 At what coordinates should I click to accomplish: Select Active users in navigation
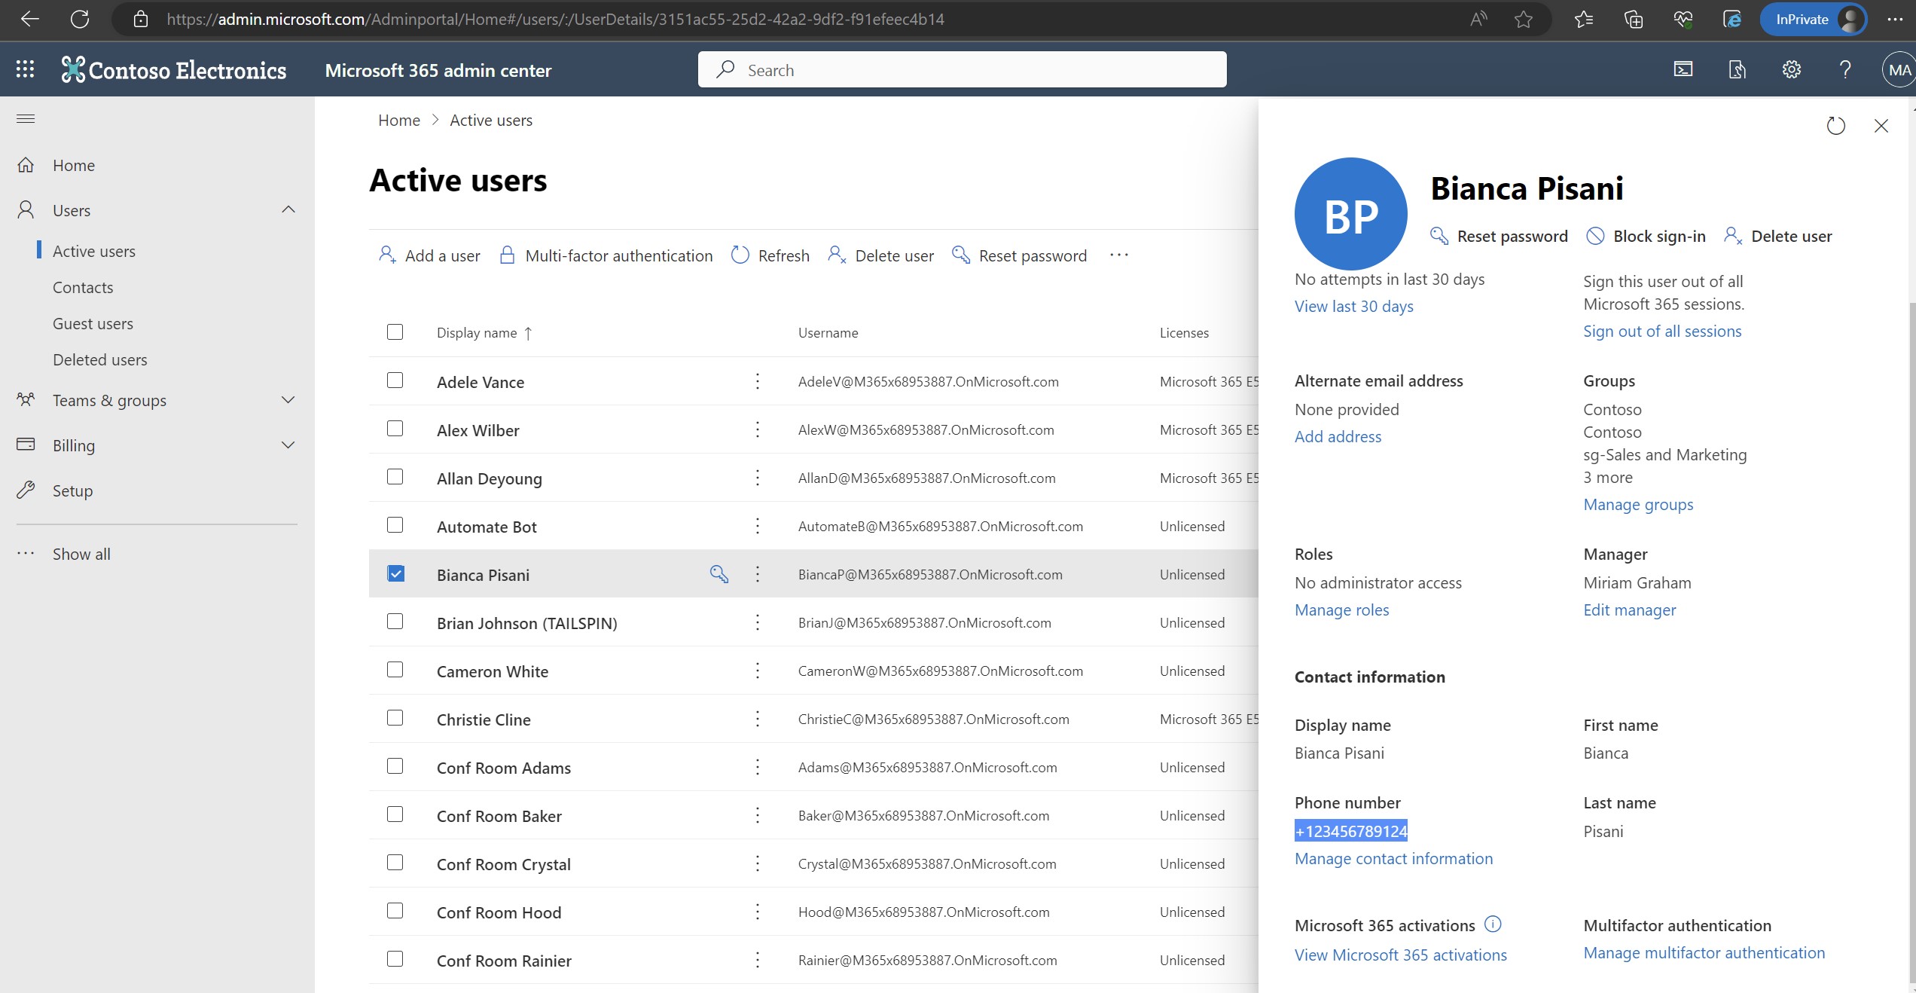click(x=94, y=251)
